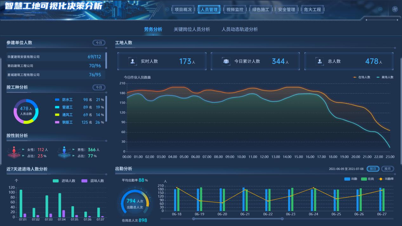Click the person icon beside 实时人数
The width and height of the screenshot is (402, 226).
click(133, 61)
